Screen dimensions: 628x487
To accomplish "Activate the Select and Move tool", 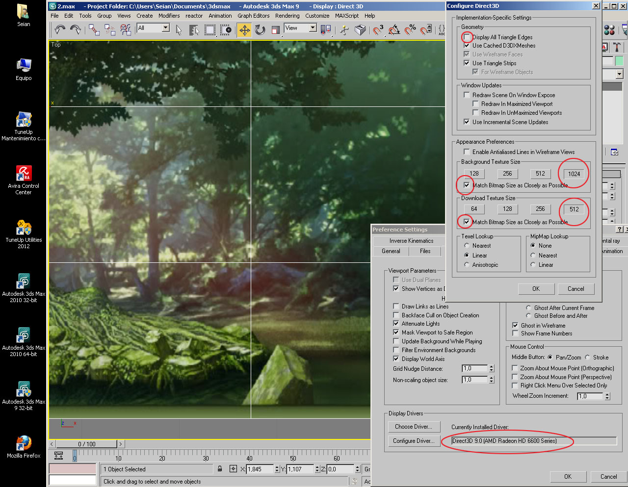I will tap(244, 30).
